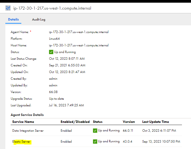Click Up and Running text for Data Integration Server
The width and height of the screenshot is (191, 149).
(109, 130)
